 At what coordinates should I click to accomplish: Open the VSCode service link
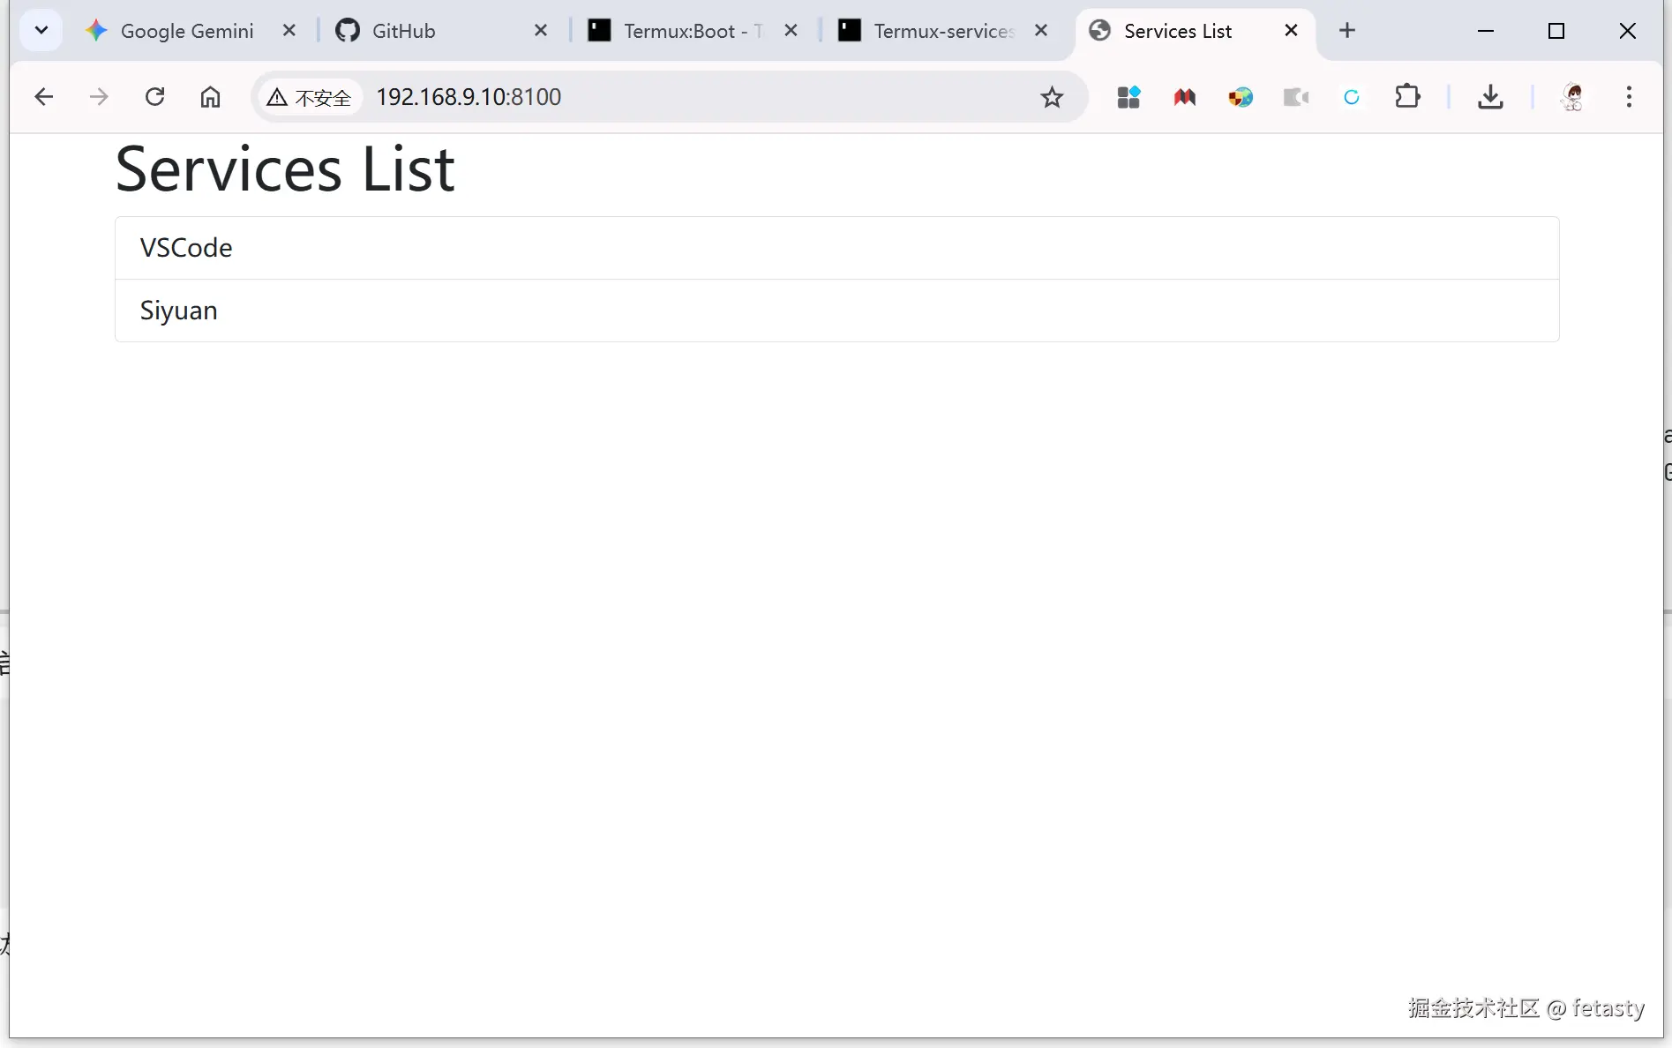pyautogui.click(x=836, y=248)
